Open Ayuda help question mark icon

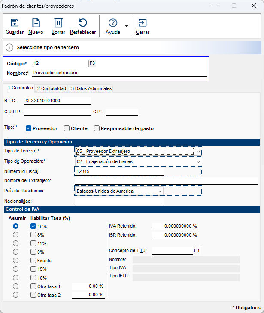(113, 23)
